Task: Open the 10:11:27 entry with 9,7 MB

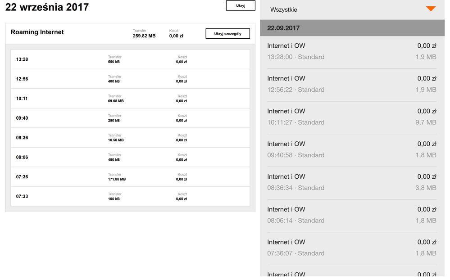Action: 351,117
